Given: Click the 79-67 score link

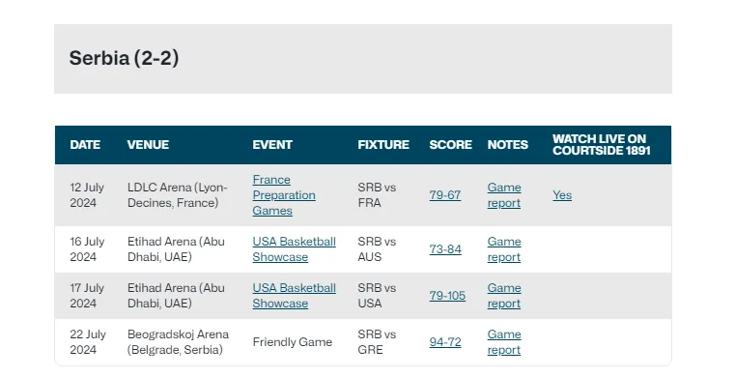Looking at the screenshot, I should click(445, 195).
